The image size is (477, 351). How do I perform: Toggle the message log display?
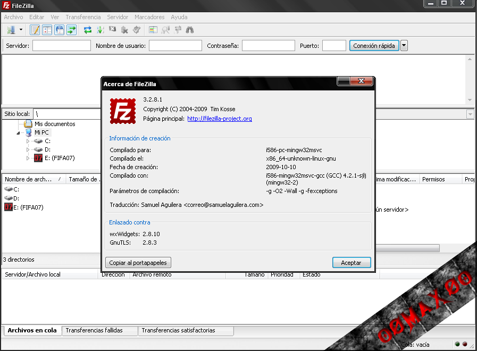tap(35, 30)
